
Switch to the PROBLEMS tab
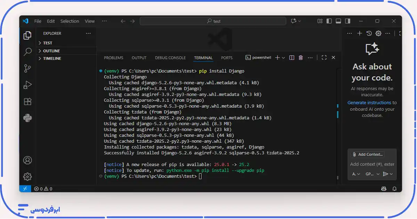coord(114,58)
